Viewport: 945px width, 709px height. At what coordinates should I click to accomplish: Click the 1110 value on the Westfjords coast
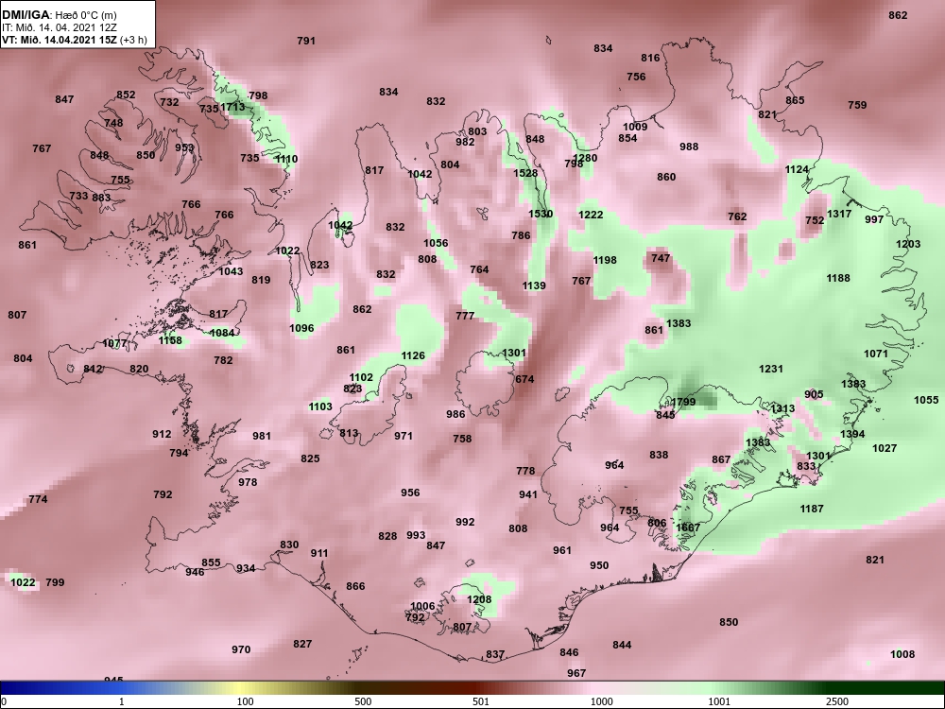[286, 159]
